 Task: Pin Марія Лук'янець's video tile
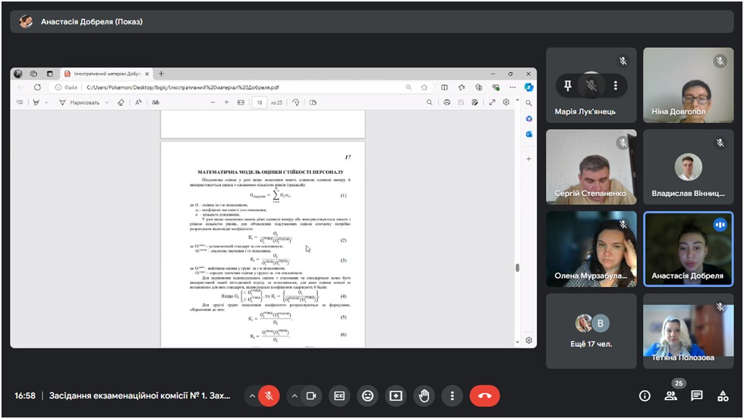tap(567, 86)
